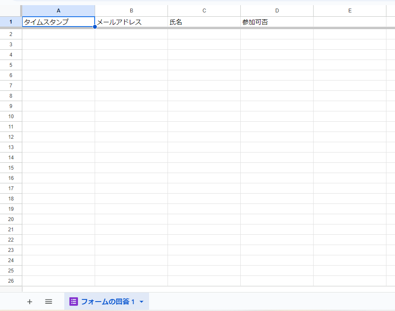Select row 26 header number
Image resolution: width=395 pixels, height=311 pixels.
[x=11, y=281]
